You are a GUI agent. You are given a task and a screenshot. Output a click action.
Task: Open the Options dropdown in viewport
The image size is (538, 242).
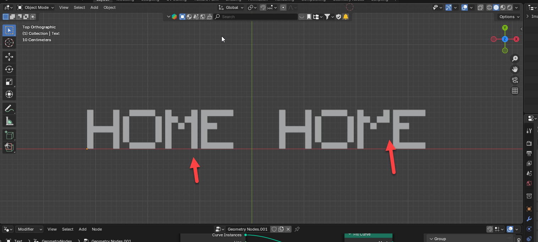[x=509, y=17]
